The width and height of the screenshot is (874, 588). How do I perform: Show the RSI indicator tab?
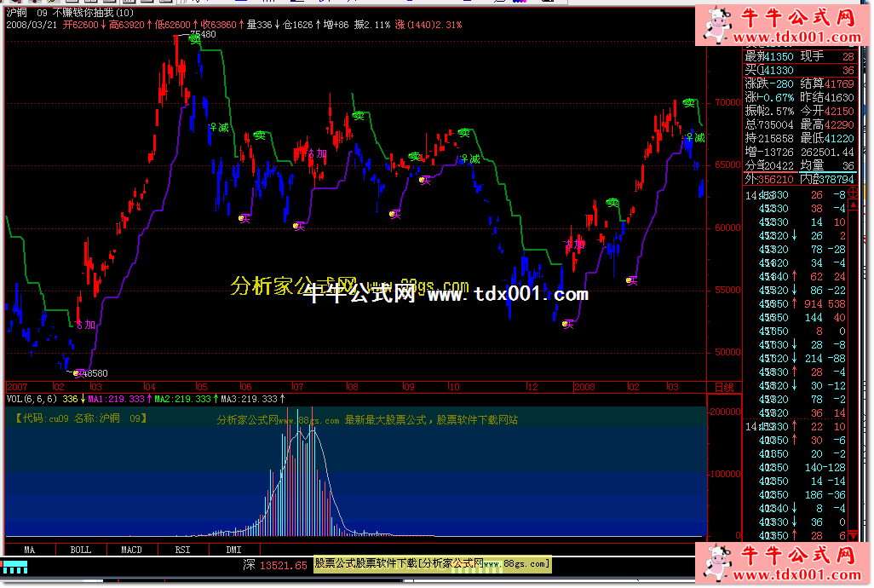point(182,550)
